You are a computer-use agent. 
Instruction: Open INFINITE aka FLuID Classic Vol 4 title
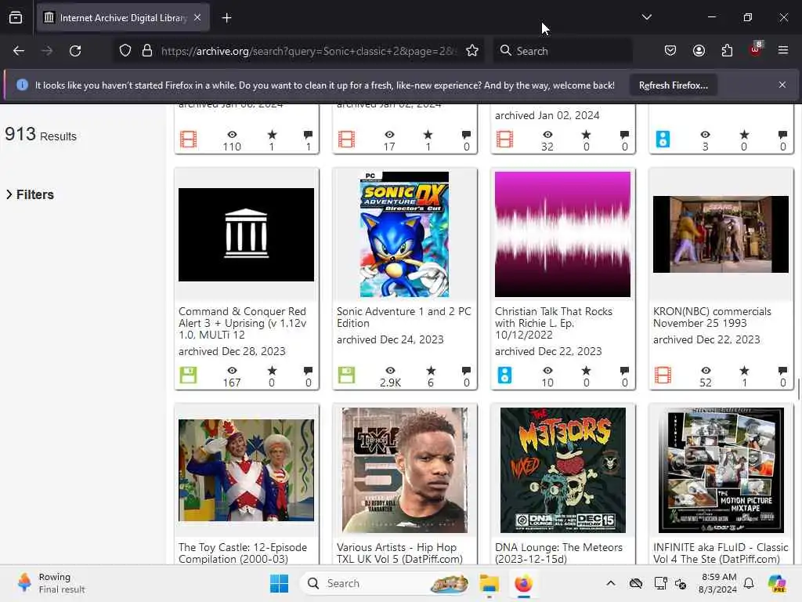(x=721, y=553)
